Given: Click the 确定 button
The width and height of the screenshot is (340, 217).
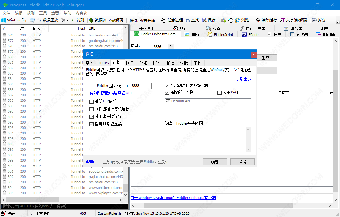Looking at the screenshot, I should [215, 162].
